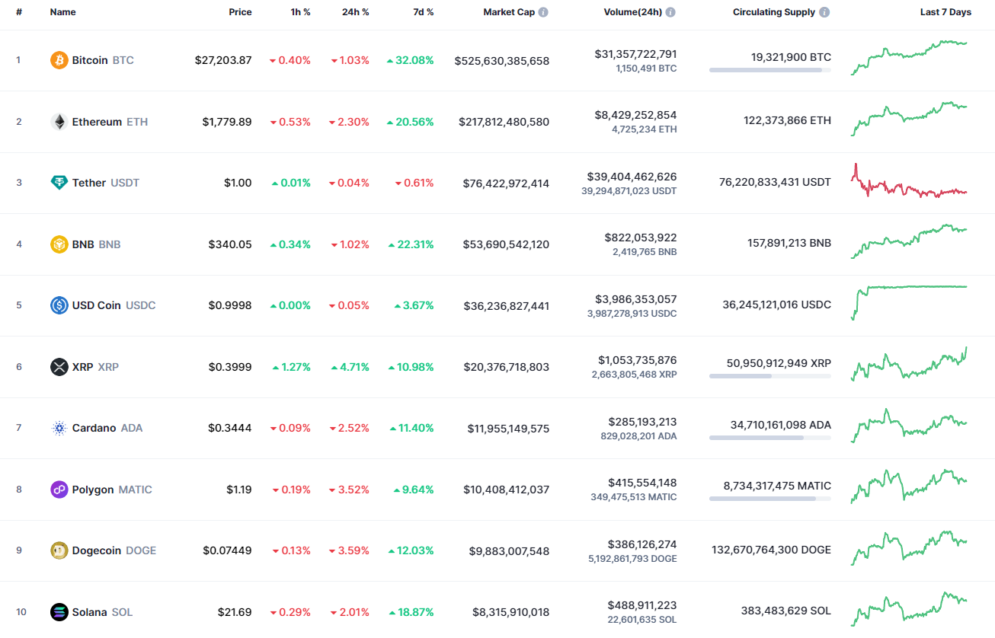Click the XRP logo icon
The height and width of the screenshot is (638, 995).
pyautogui.click(x=59, y=367)
